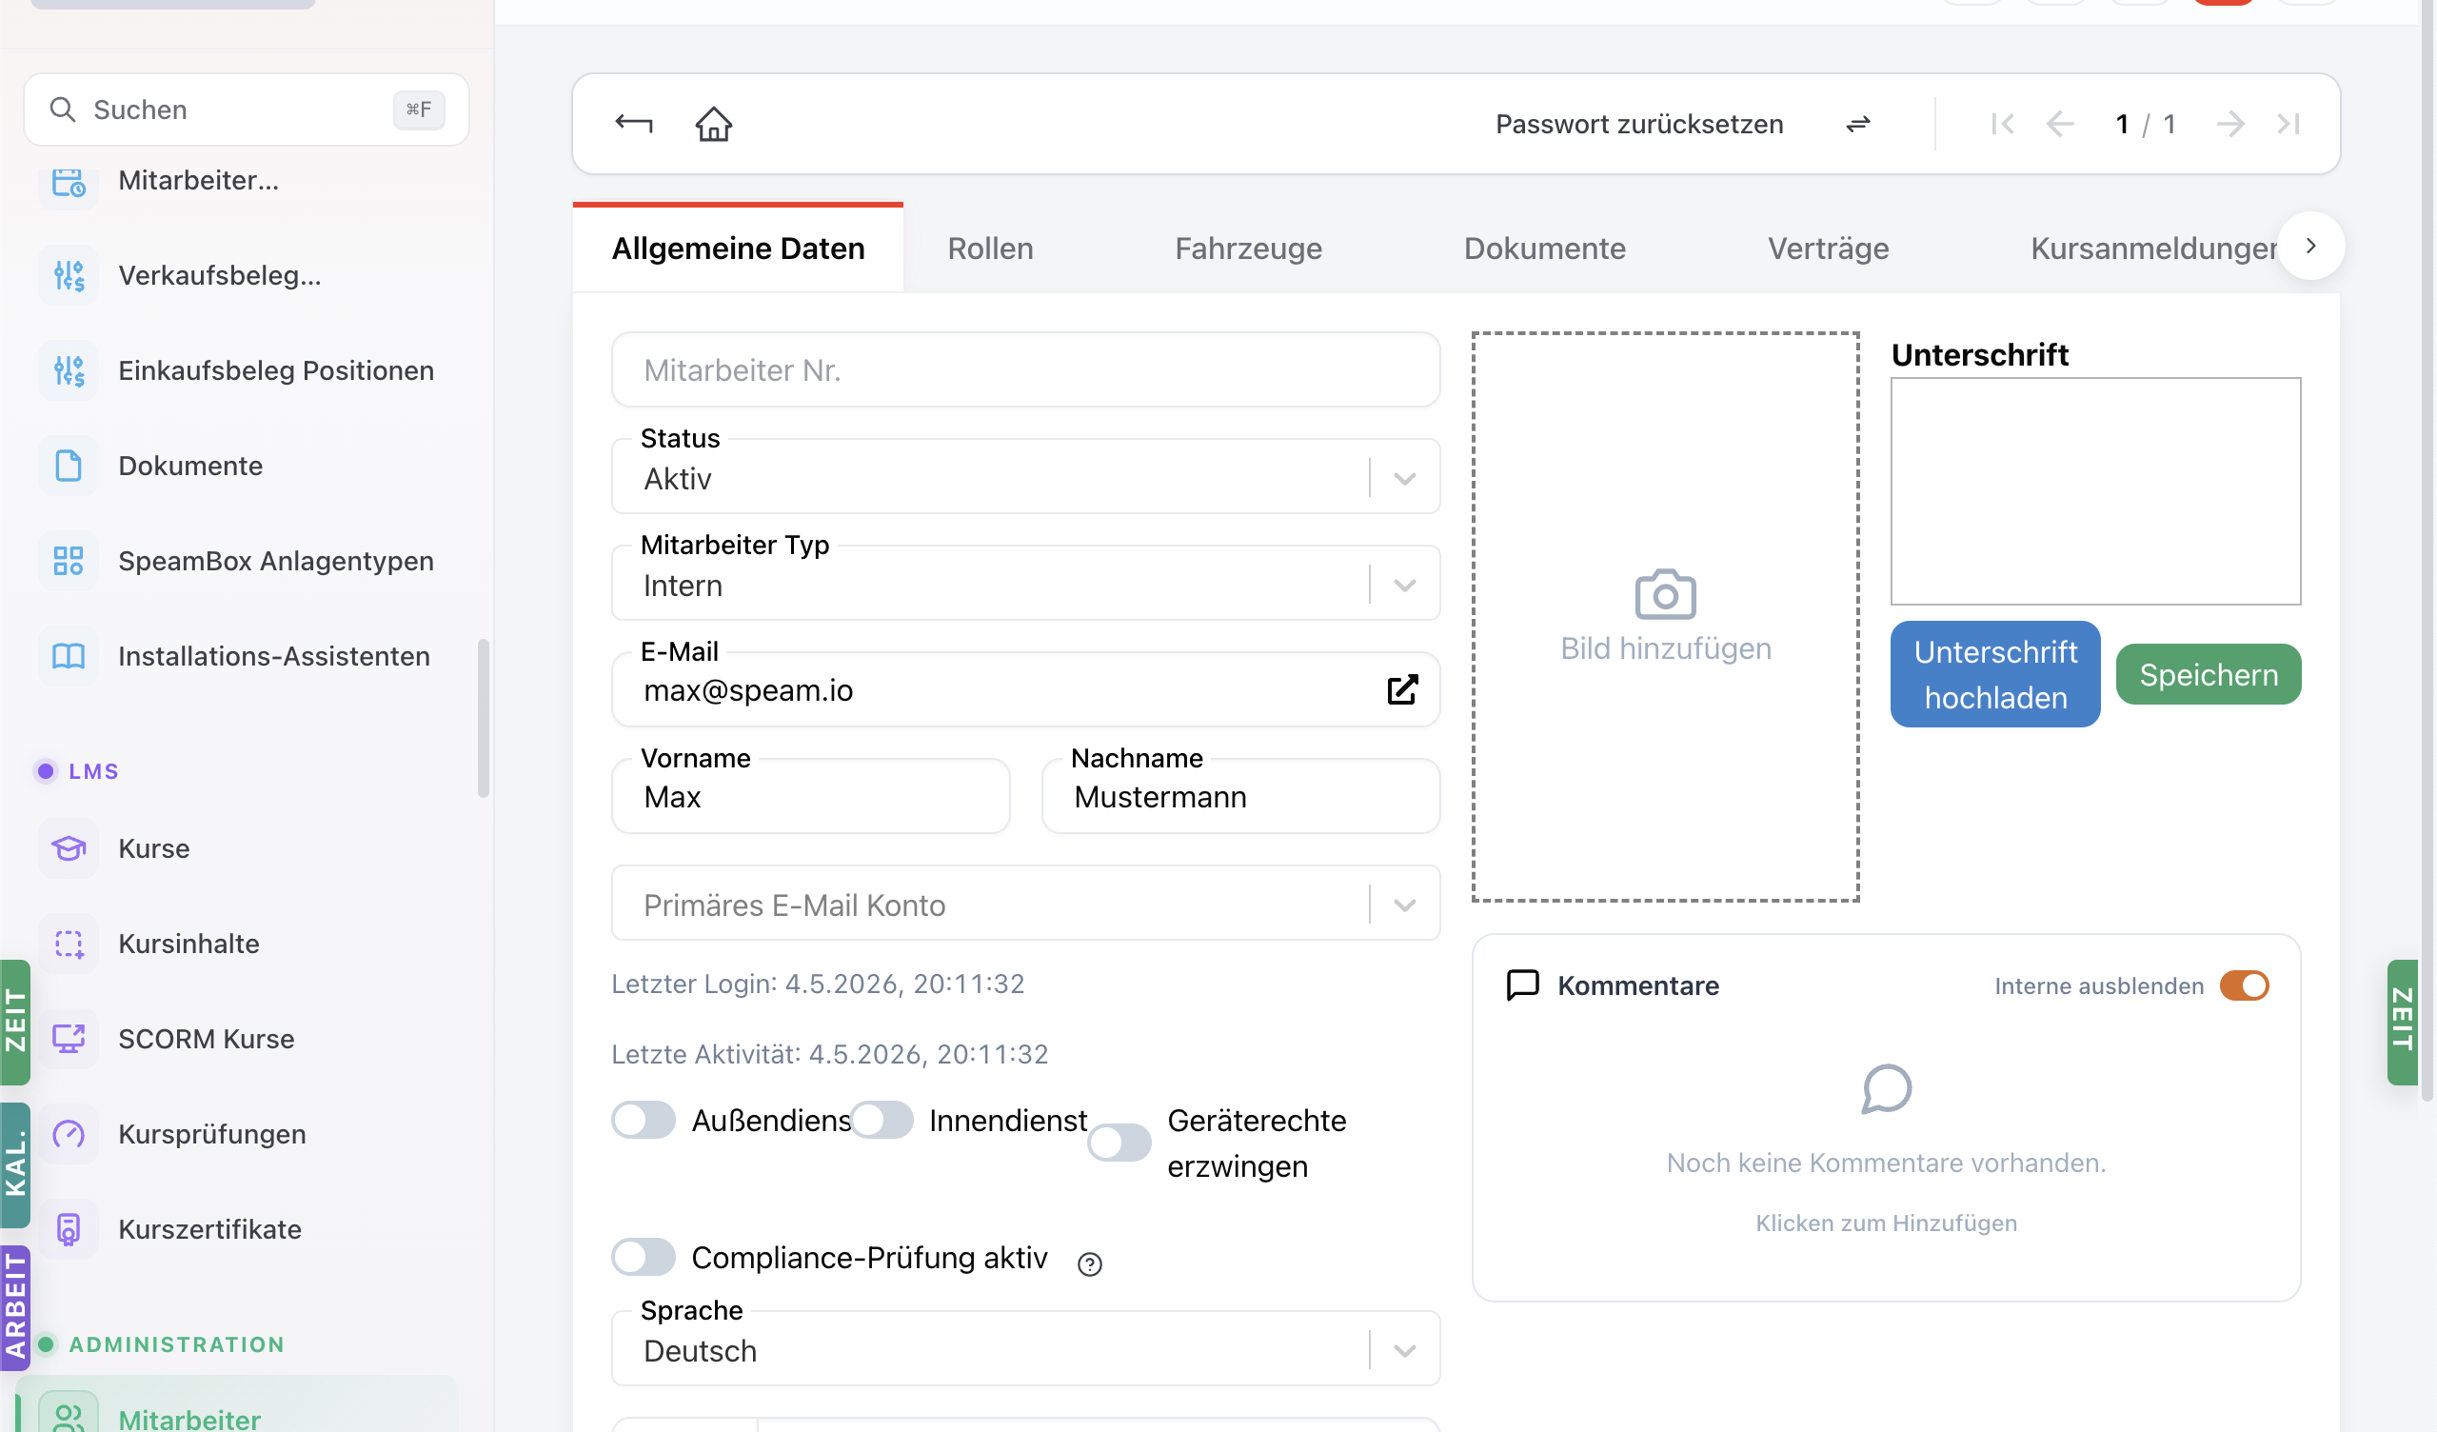Open Kurse graduation cap icon
The width and height of the screenshot is (2437, 1432).
coord(69,848)
